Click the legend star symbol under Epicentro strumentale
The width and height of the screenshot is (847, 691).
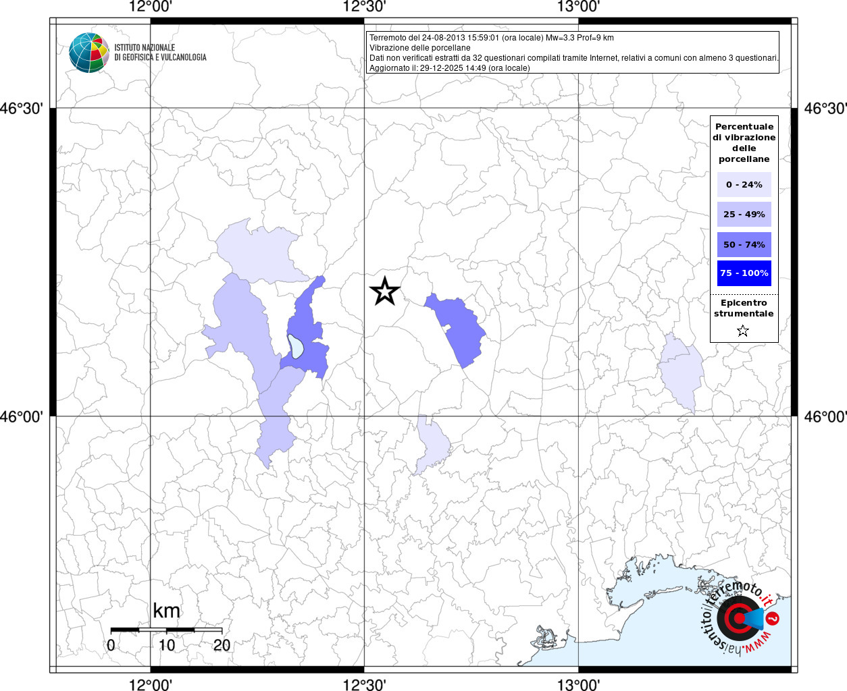pos(743,331)
